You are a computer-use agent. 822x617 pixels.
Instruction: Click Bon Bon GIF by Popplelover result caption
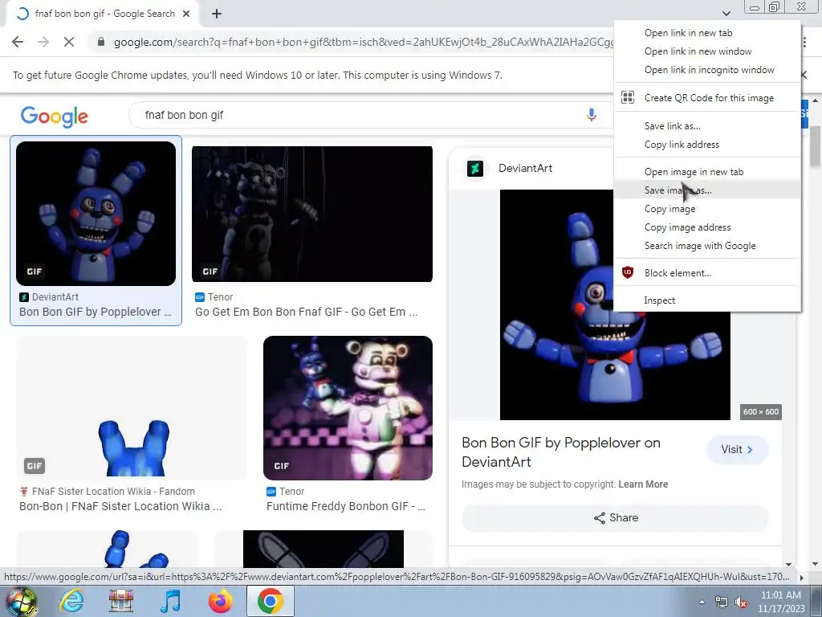(x=95, y=312)
